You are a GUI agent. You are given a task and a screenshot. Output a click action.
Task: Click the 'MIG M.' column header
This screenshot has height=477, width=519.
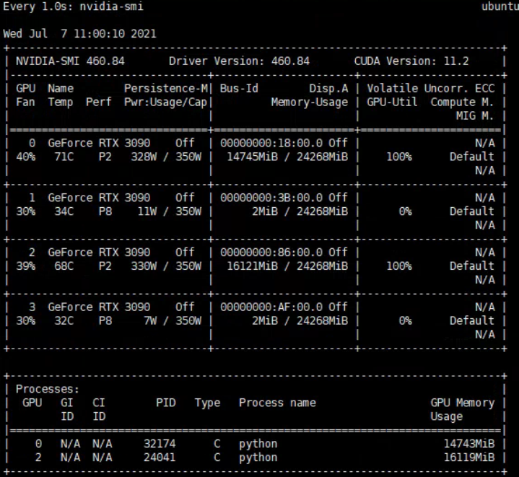(475, 115)
